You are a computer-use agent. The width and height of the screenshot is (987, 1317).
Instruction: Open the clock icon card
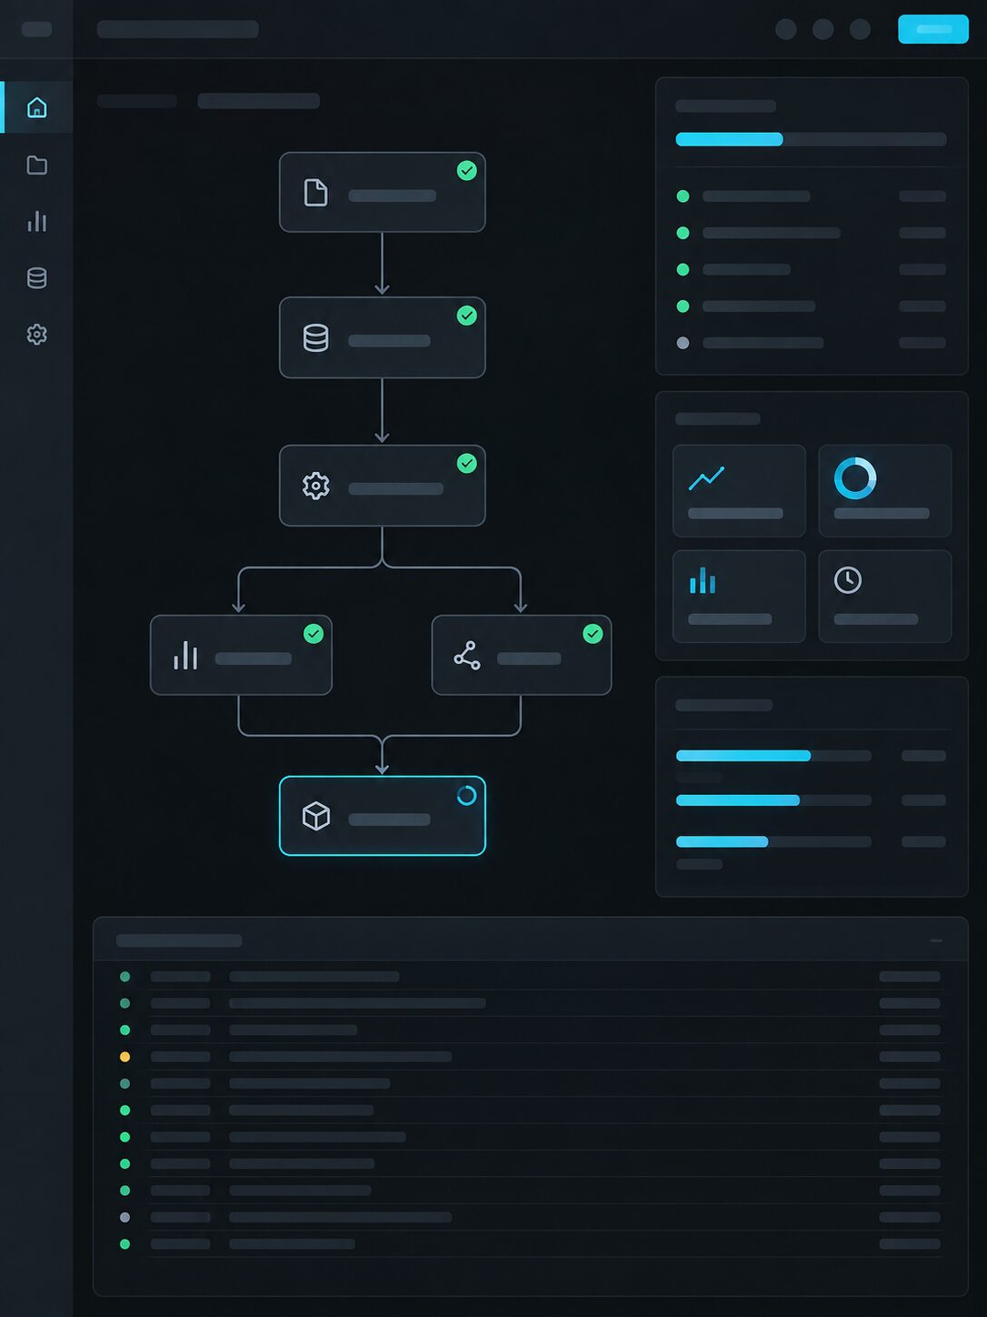(x=848, y=580)
